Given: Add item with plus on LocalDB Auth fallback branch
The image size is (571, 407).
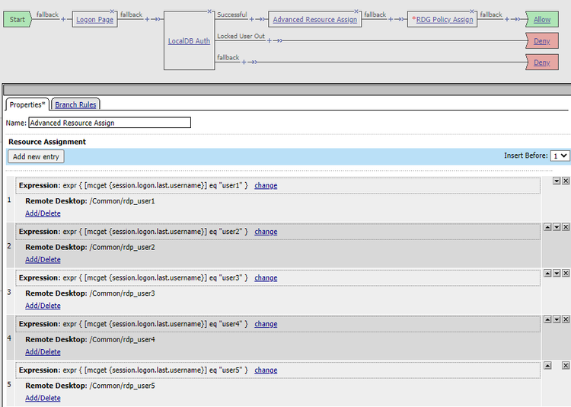Looking at the screenshot, I should 244,62.
